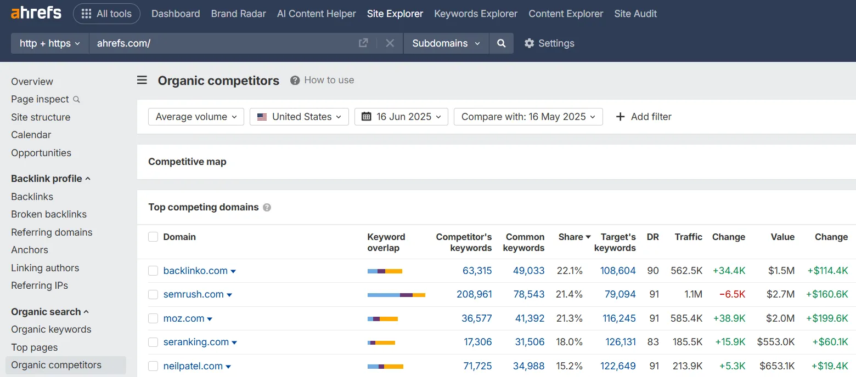
Task: Open Brand Radar
Action: pyautogui.click(x=239, y=14)
